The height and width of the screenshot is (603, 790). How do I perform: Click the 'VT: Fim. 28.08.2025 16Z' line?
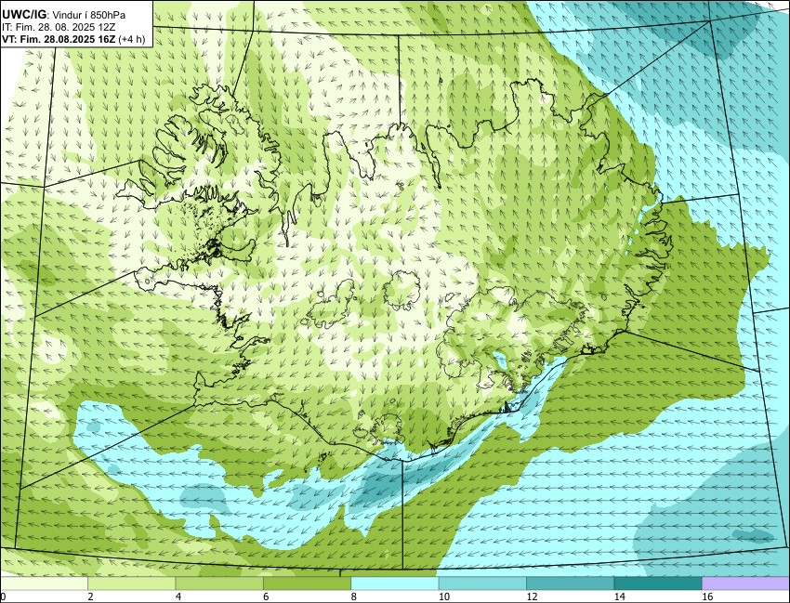pyautogui.click(x=59, y=40)
